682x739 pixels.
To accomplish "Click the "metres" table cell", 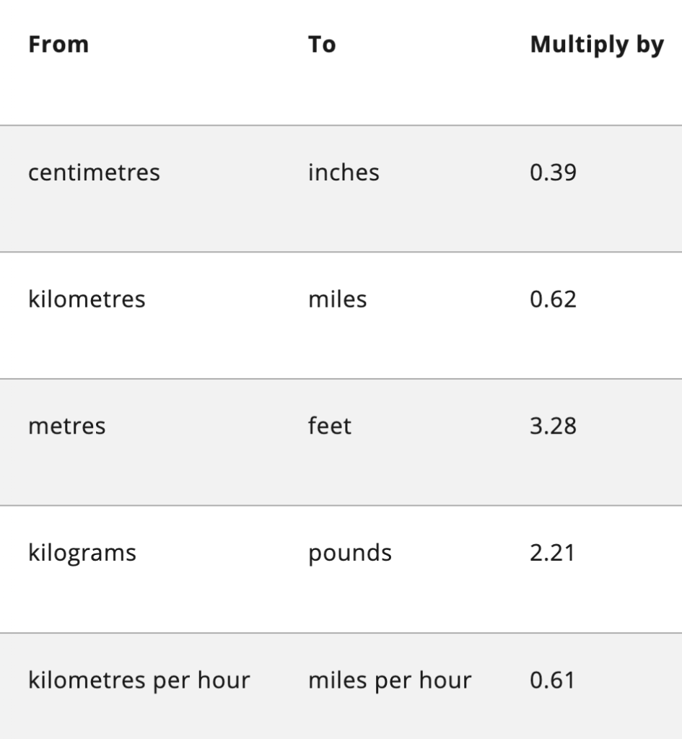I will [66, 426].
